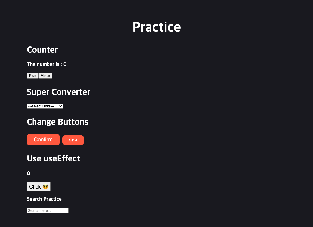Select the text The number is : 0
This screenshot has width=313, height=227.
pos(47,64)
